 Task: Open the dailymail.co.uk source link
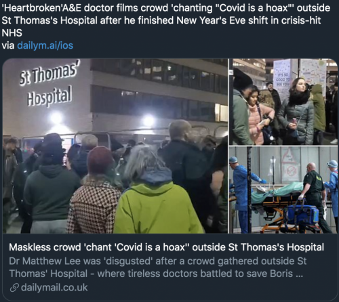54,288
